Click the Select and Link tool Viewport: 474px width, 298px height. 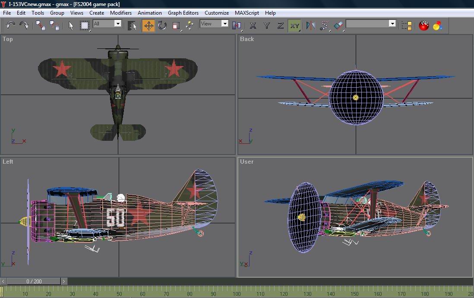[41, 25]
